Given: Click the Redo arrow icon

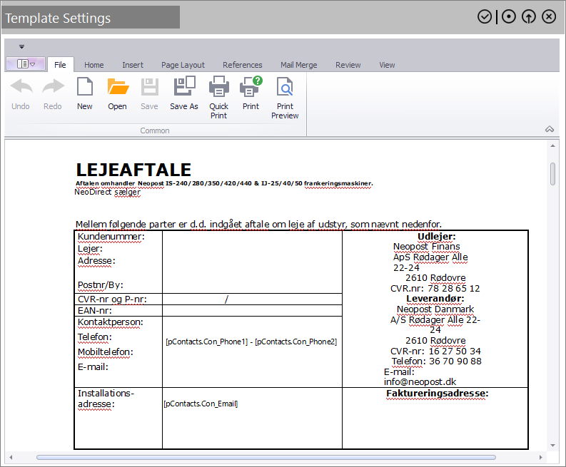Looking at the screenshot, I should click(x=53, y=87).
